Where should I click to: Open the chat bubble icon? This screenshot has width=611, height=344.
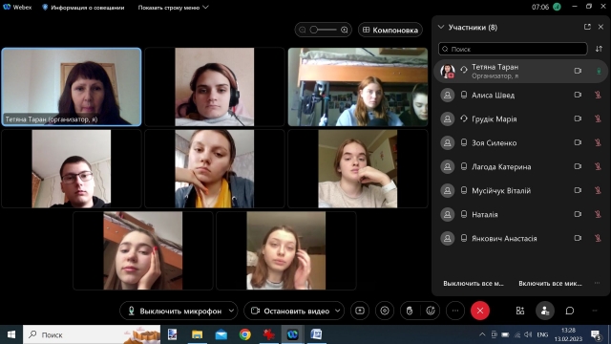pos(570,311)
